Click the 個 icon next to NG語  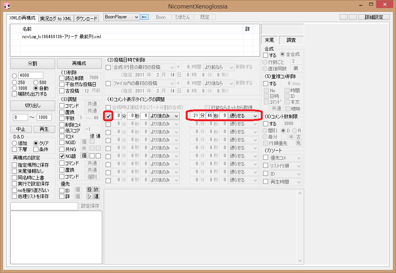[x=85, y=156]
